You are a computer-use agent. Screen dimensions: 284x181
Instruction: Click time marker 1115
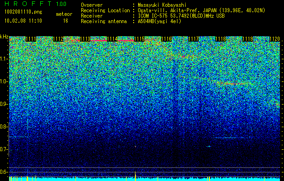point(139,39)
